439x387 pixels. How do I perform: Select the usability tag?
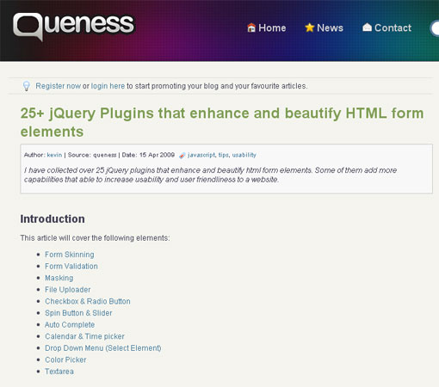click(244, 155)
